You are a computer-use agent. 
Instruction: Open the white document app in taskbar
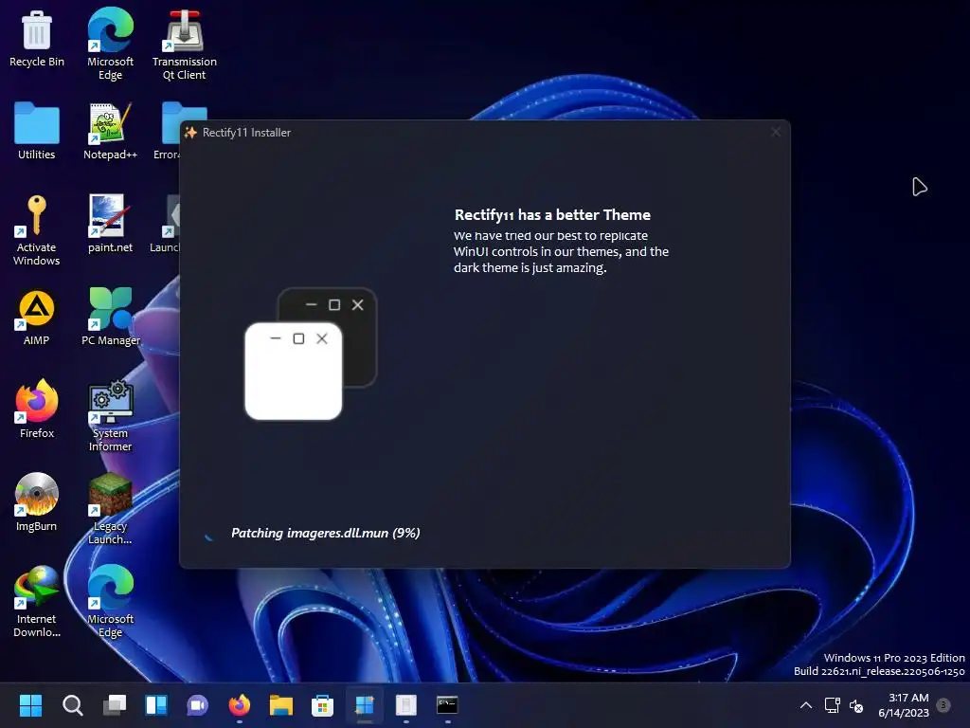click(405, 705)
